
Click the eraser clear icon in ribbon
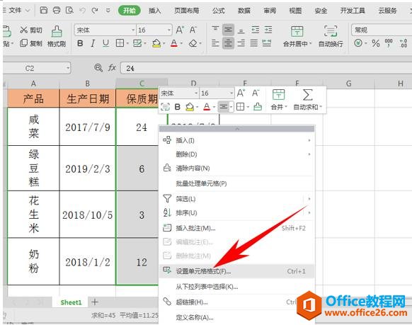point(193,43)
